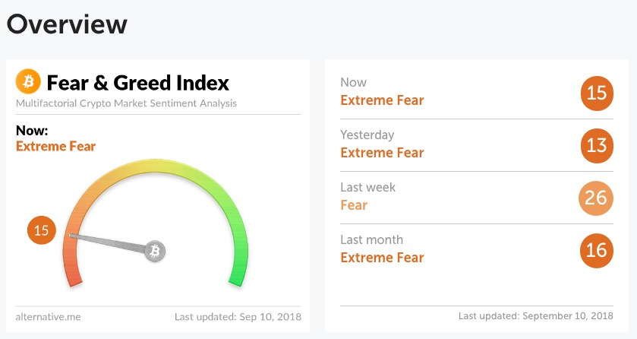Viewport: 637px width, 339px height.
Task: Select the Last month Extreme Fear label
Action: [383, 258]
